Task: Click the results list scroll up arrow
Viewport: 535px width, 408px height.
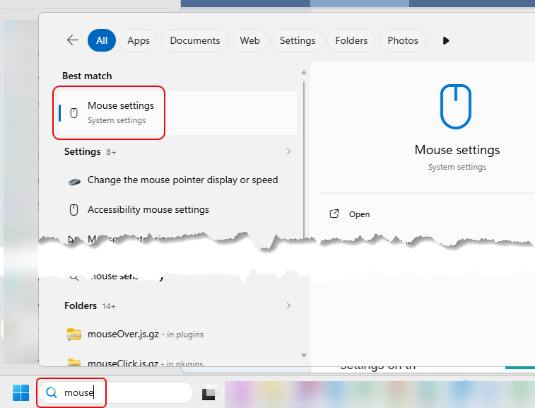Action: point(304,72)
